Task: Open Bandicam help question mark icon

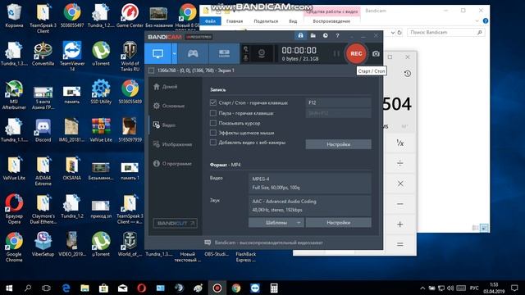Action: coord(337,35)
